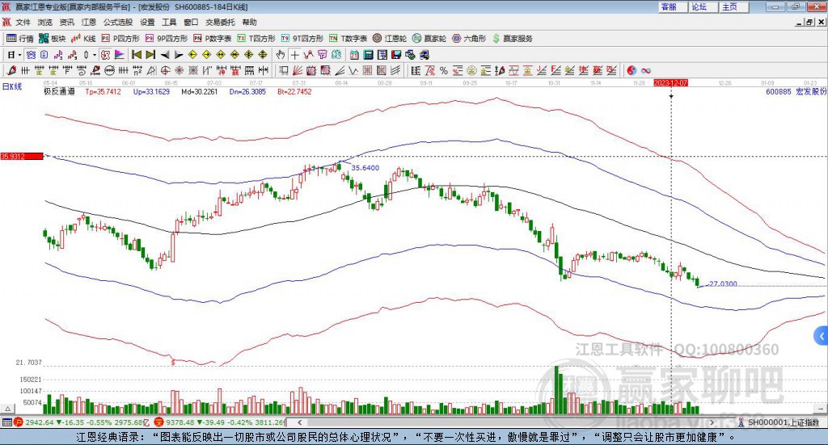
Task: Open the P数字表 number table
Action: [x=213, y=39]
